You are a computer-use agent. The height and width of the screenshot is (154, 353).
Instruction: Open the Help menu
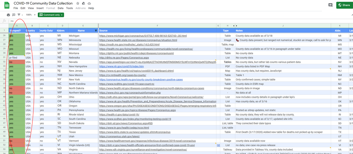point(91,8)
